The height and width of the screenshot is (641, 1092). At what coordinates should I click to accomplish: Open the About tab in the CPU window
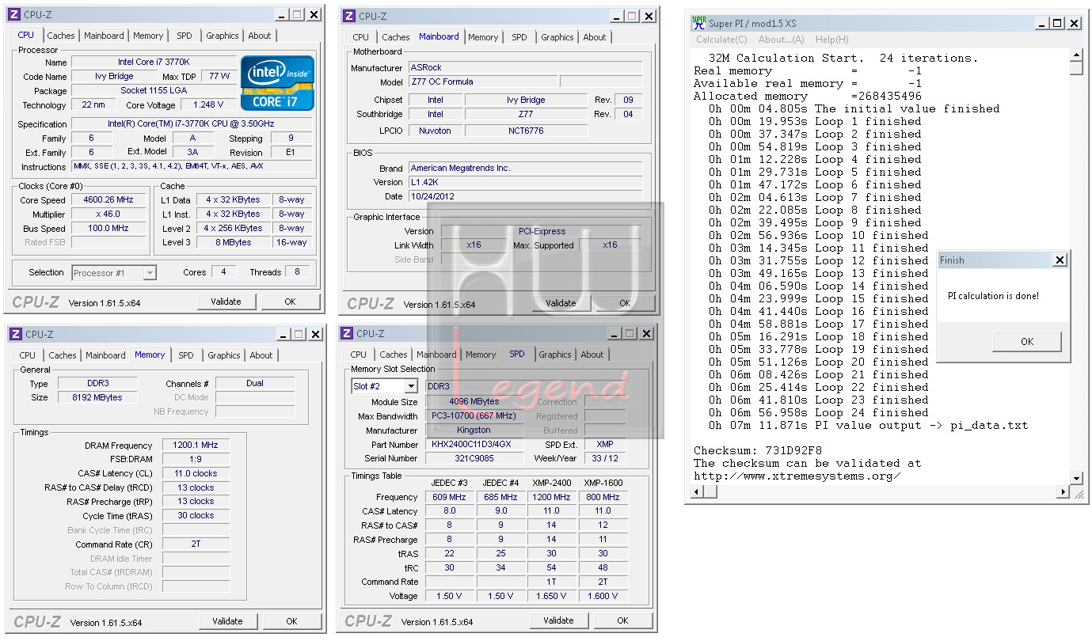pyautogui.click(x=260, y=36)
